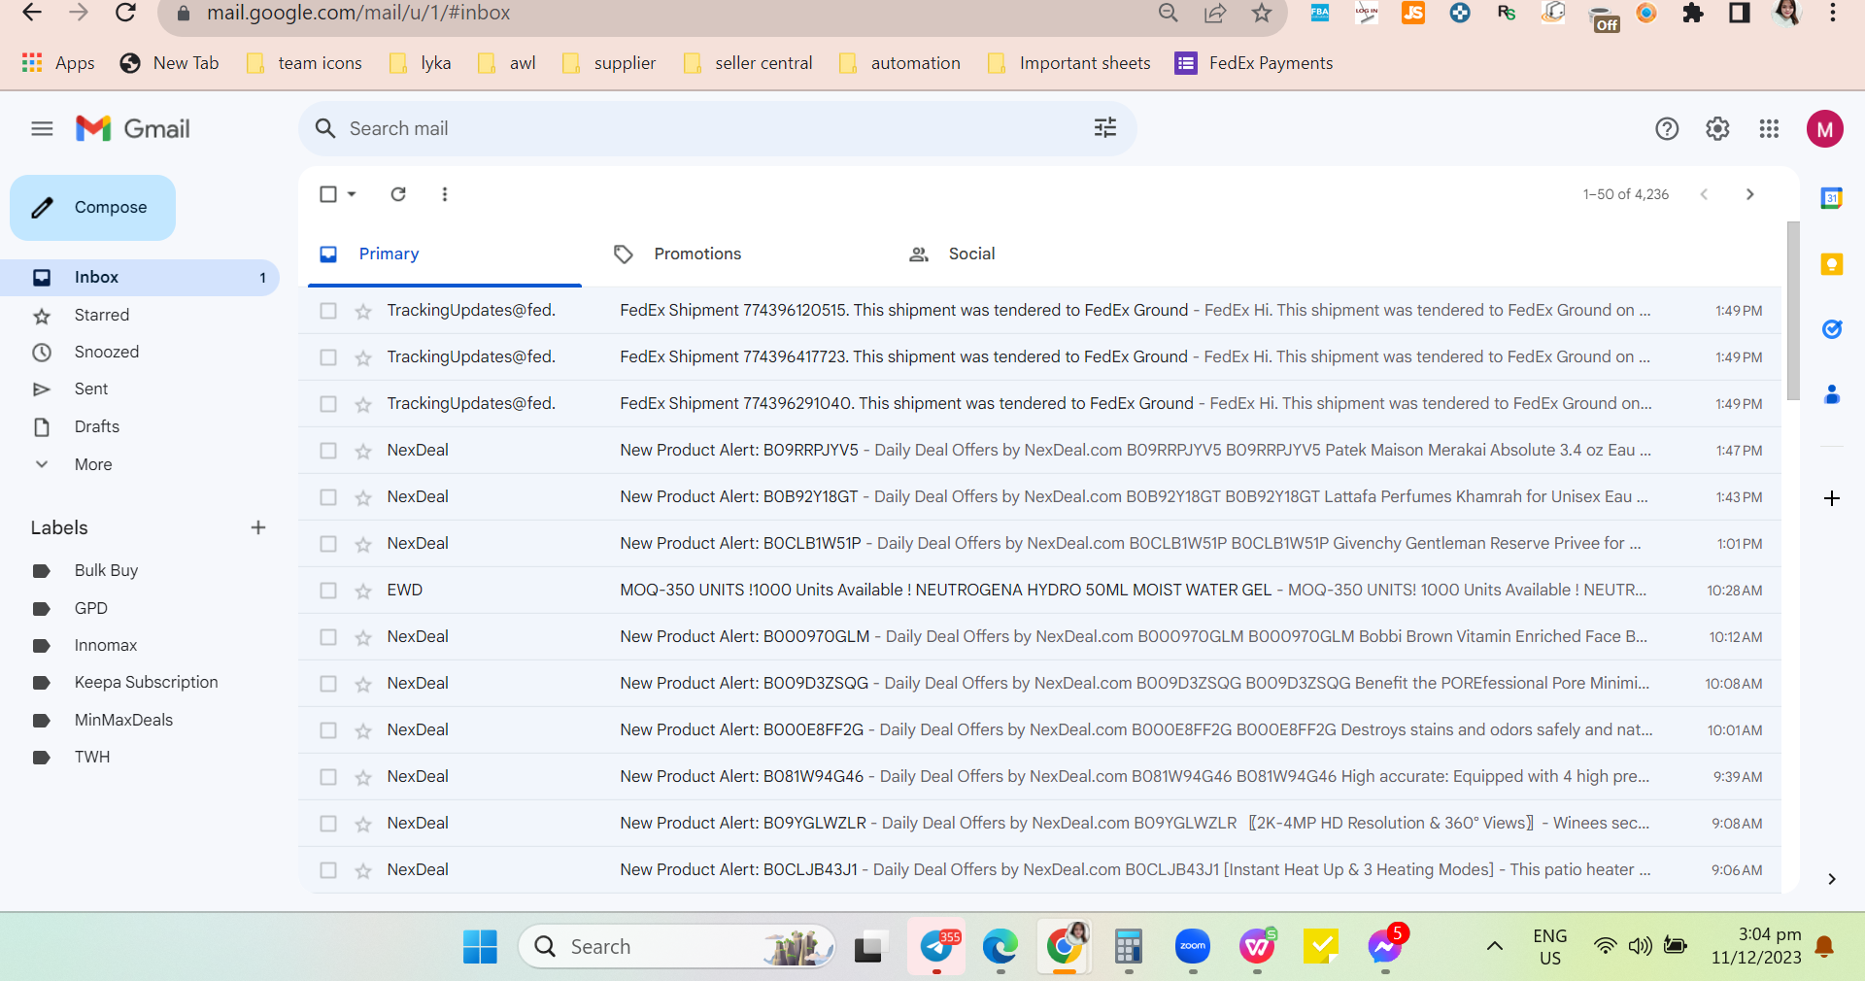This screenshot has width=1865, height=981.
Task: Open the Bulk Buy label
Action: 106,570
